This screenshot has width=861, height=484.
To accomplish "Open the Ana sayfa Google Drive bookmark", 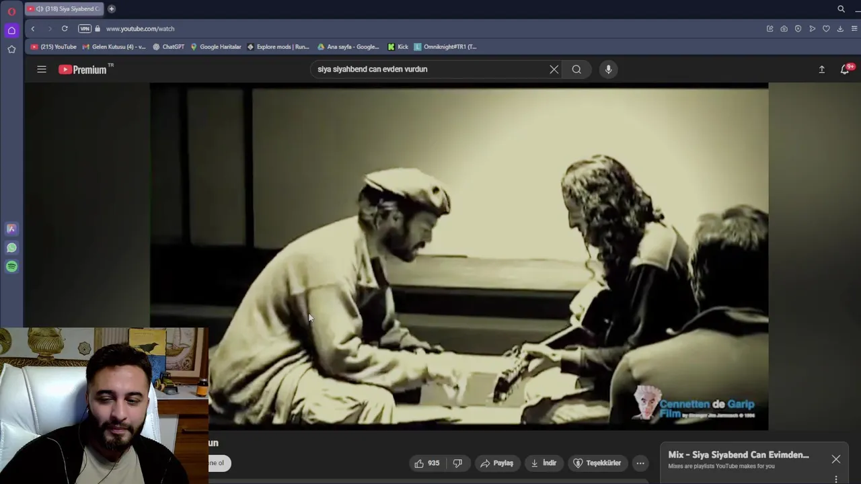I will point(348,47).
